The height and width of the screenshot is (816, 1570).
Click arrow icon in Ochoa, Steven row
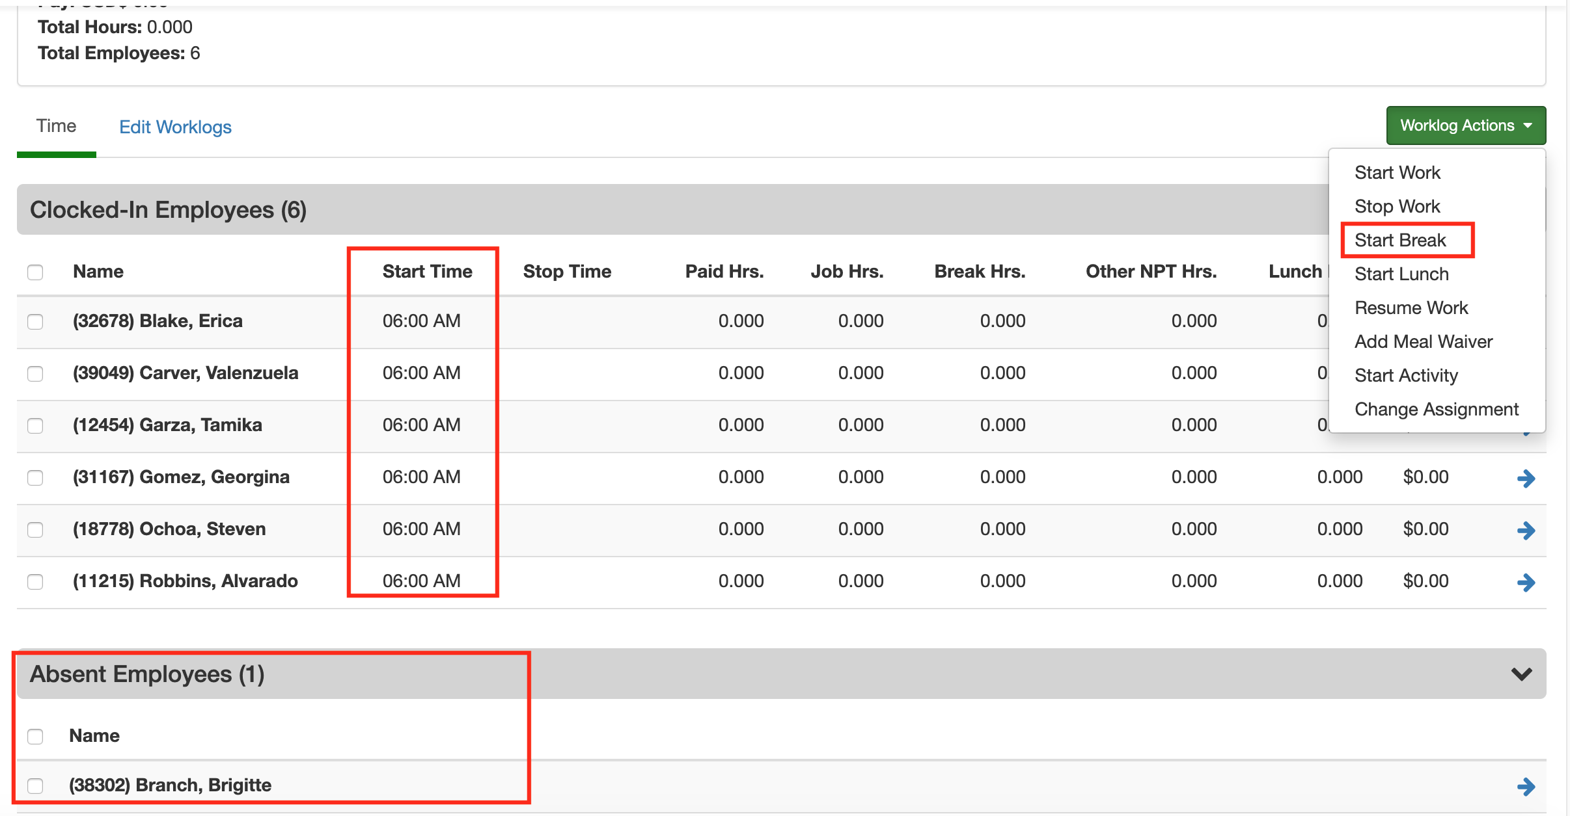click(1525, 531)
